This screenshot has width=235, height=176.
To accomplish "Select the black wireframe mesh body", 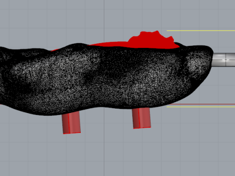I will [x=106, y=79].
